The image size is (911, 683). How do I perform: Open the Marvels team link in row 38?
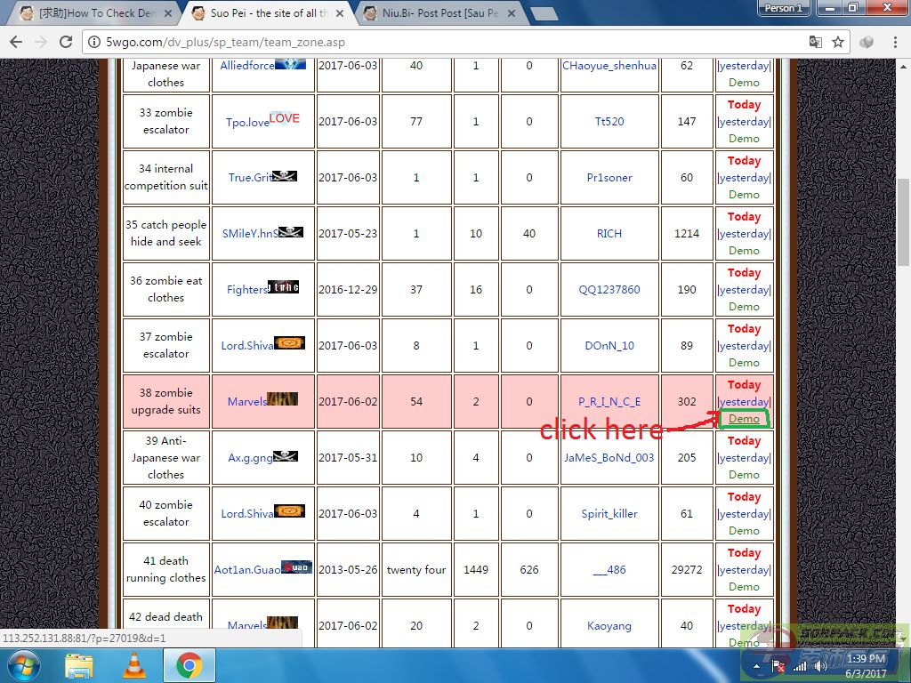(246, 402)
